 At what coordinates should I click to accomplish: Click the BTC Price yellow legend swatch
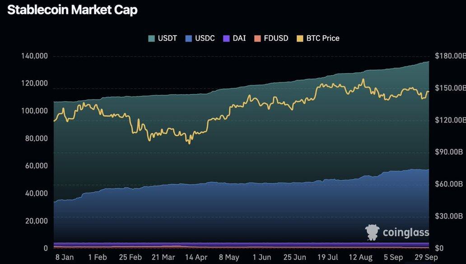coord(300,38)
